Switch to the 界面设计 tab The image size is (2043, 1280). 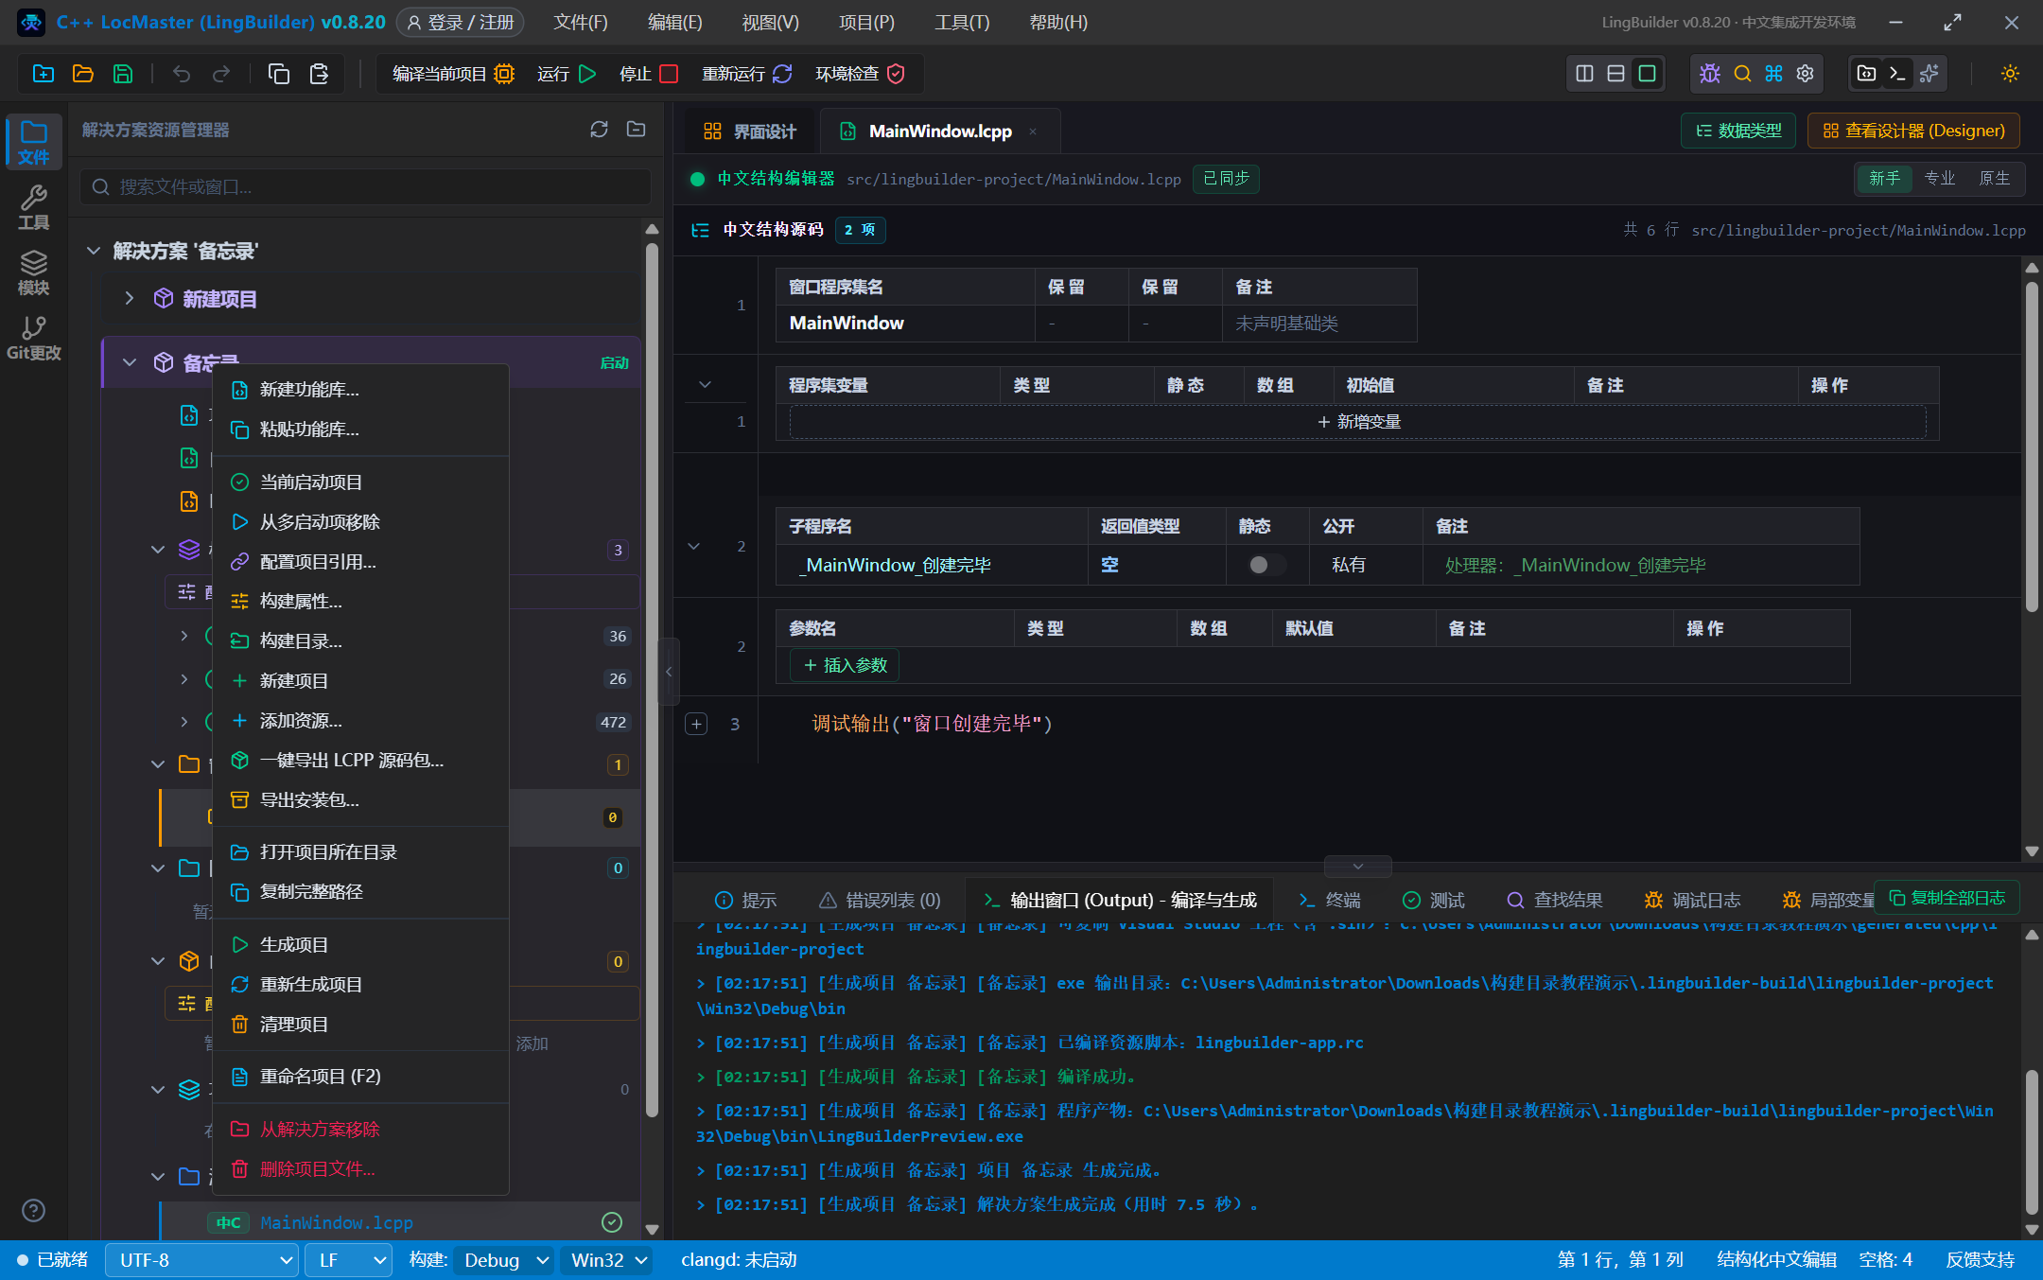749,132
